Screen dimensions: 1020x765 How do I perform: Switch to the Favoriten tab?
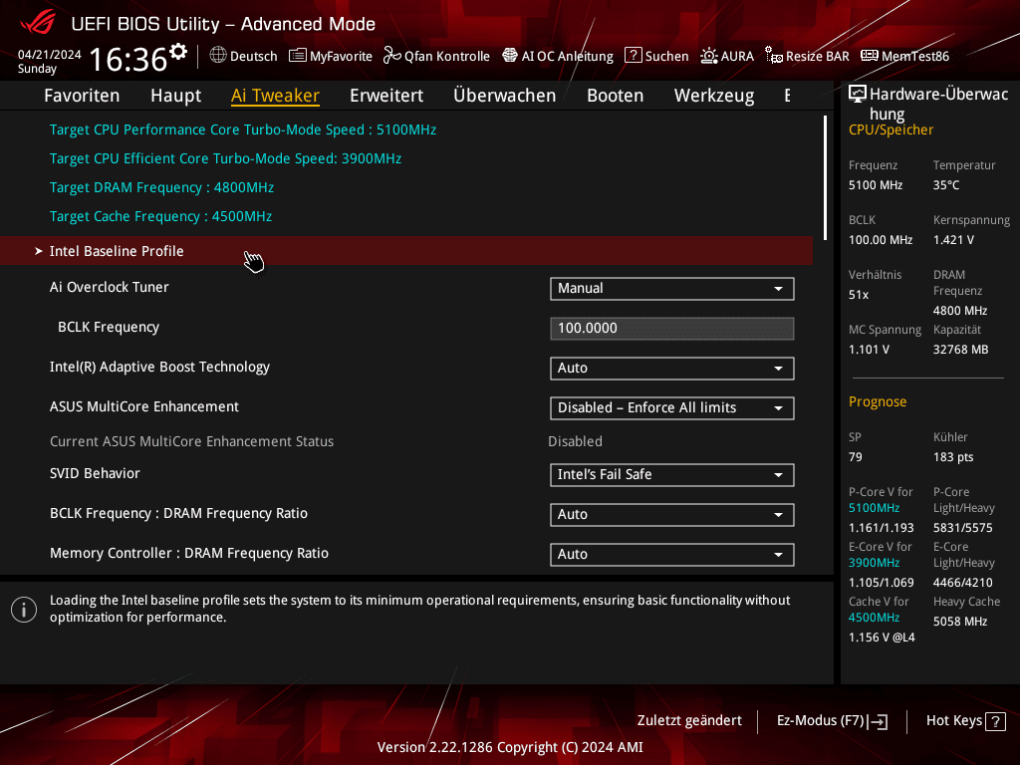[82, 96]
